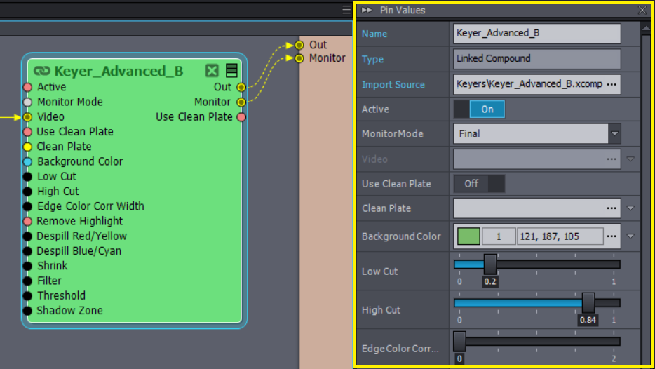Click the Remove Highlight input pin
Screen dimensions: 655x369
pos(27,221)
